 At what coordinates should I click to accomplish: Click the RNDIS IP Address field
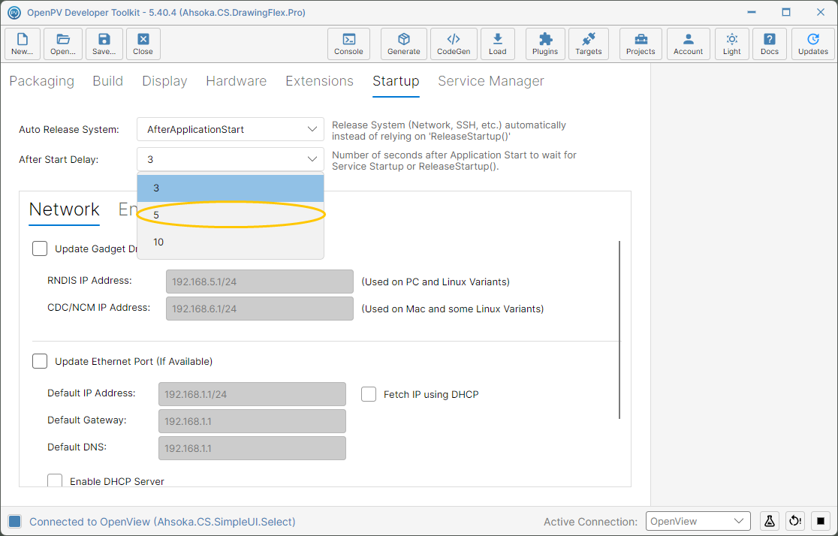[x=260, y=282]
